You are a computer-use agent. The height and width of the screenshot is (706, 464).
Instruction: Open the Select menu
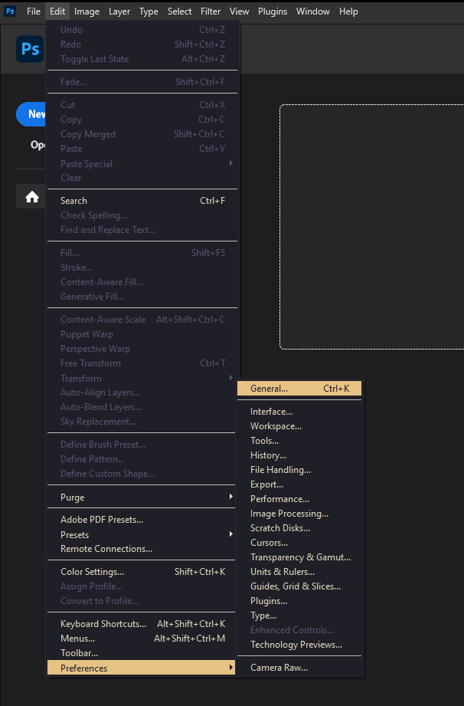coord(179,11)
